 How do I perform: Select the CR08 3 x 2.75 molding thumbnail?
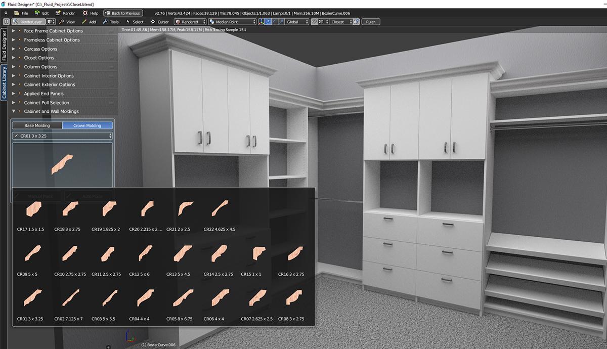click(294, 303)
